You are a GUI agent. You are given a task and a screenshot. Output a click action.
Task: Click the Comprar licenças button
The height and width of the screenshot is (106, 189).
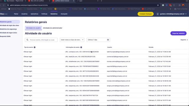pyautogui.click(x=146, y=14)
